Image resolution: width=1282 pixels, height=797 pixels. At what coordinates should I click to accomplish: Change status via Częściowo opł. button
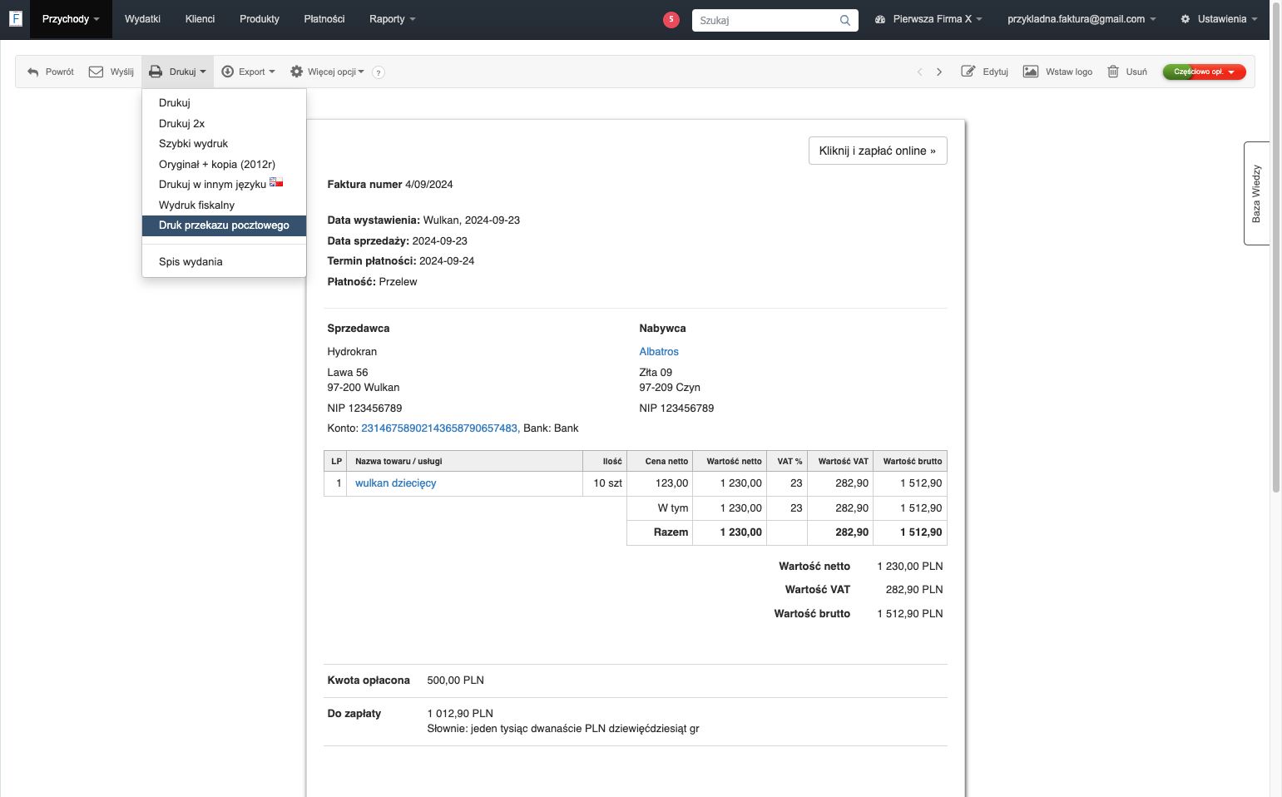1204,72
